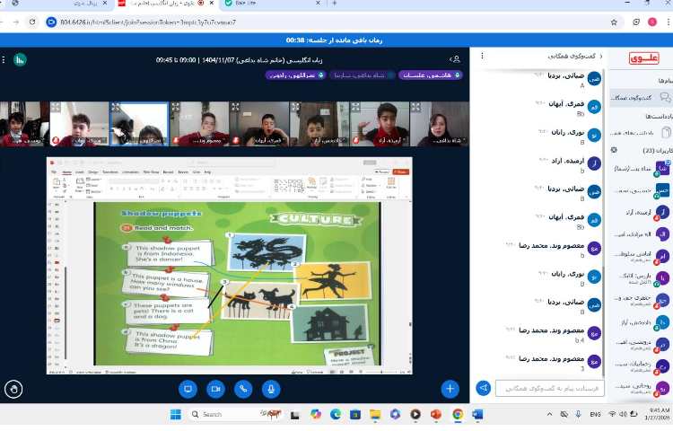The width and height of the screenshot is (673, 431).
Task: Click the phone audio leave button
Action: pos(243,389)
